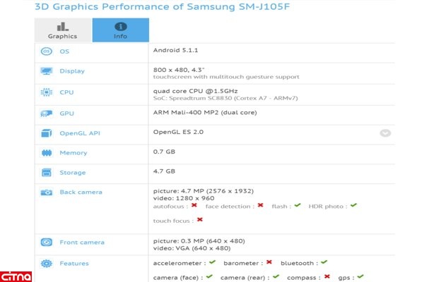
Task: Click the HDR photo green check mark
Action: tap(353, 205)
